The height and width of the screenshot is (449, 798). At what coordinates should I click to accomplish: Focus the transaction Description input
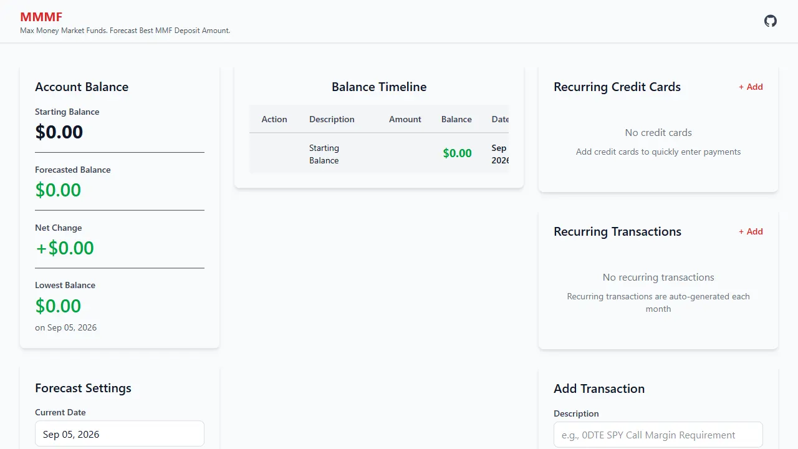[658, 435]
